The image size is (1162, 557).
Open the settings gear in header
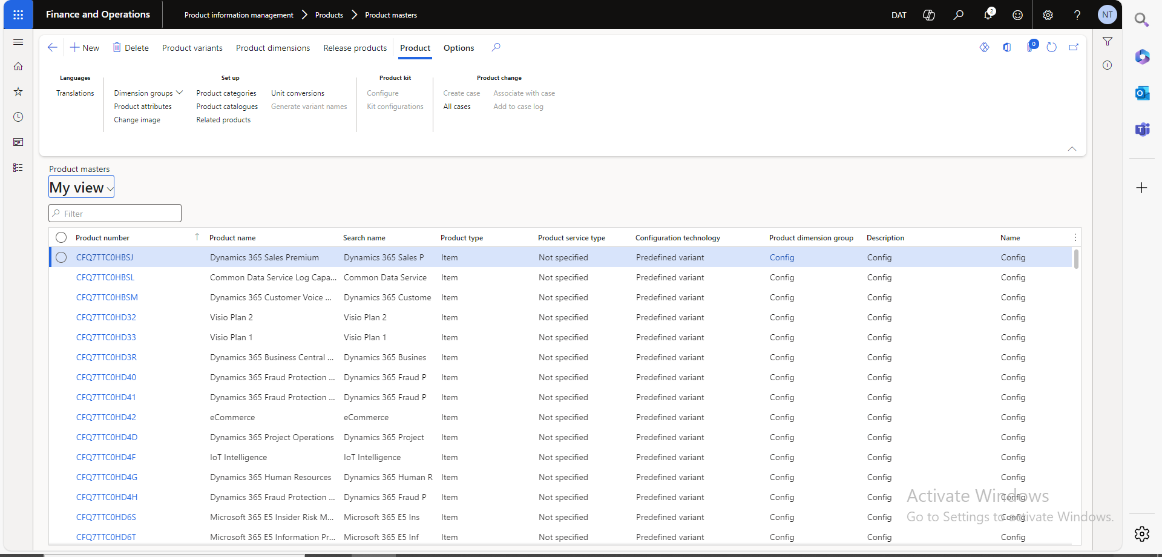point(1048,15)
